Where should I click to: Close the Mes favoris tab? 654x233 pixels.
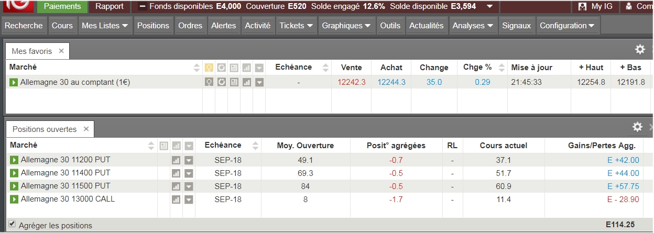tap(61, 51)
